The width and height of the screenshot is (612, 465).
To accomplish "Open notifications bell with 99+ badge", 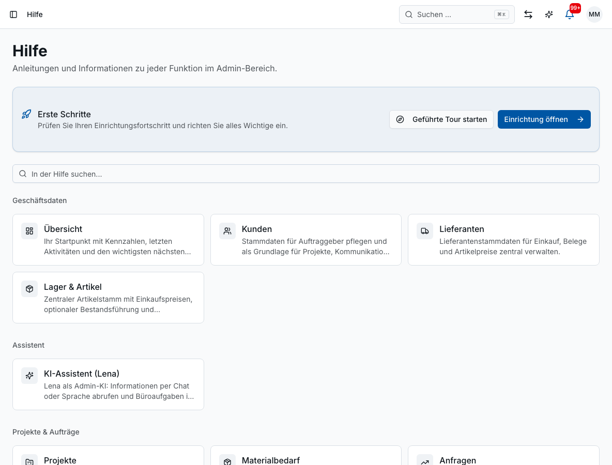I will click(570, 14).
